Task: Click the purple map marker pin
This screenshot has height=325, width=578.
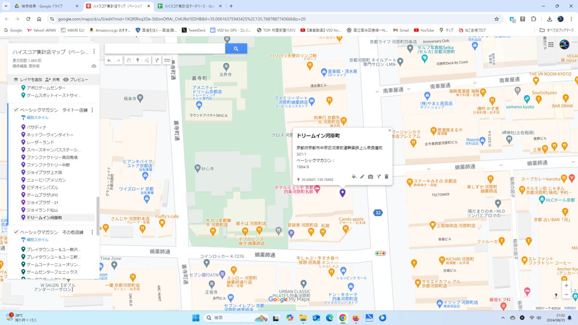Action: (x=342, y=193)
